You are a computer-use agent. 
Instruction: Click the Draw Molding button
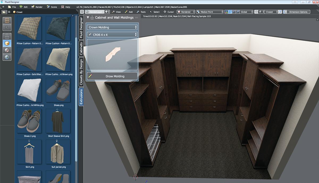[112, 76]
